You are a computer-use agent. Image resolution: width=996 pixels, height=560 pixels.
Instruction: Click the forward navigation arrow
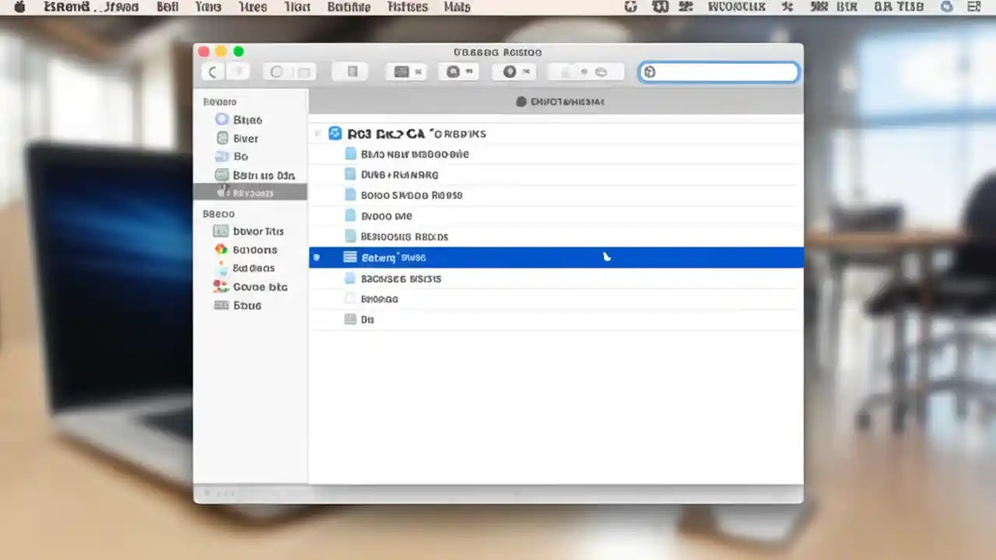pos(239,72)
